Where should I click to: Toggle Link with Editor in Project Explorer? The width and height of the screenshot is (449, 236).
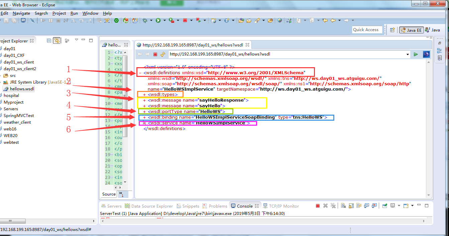tap(57, 40)
